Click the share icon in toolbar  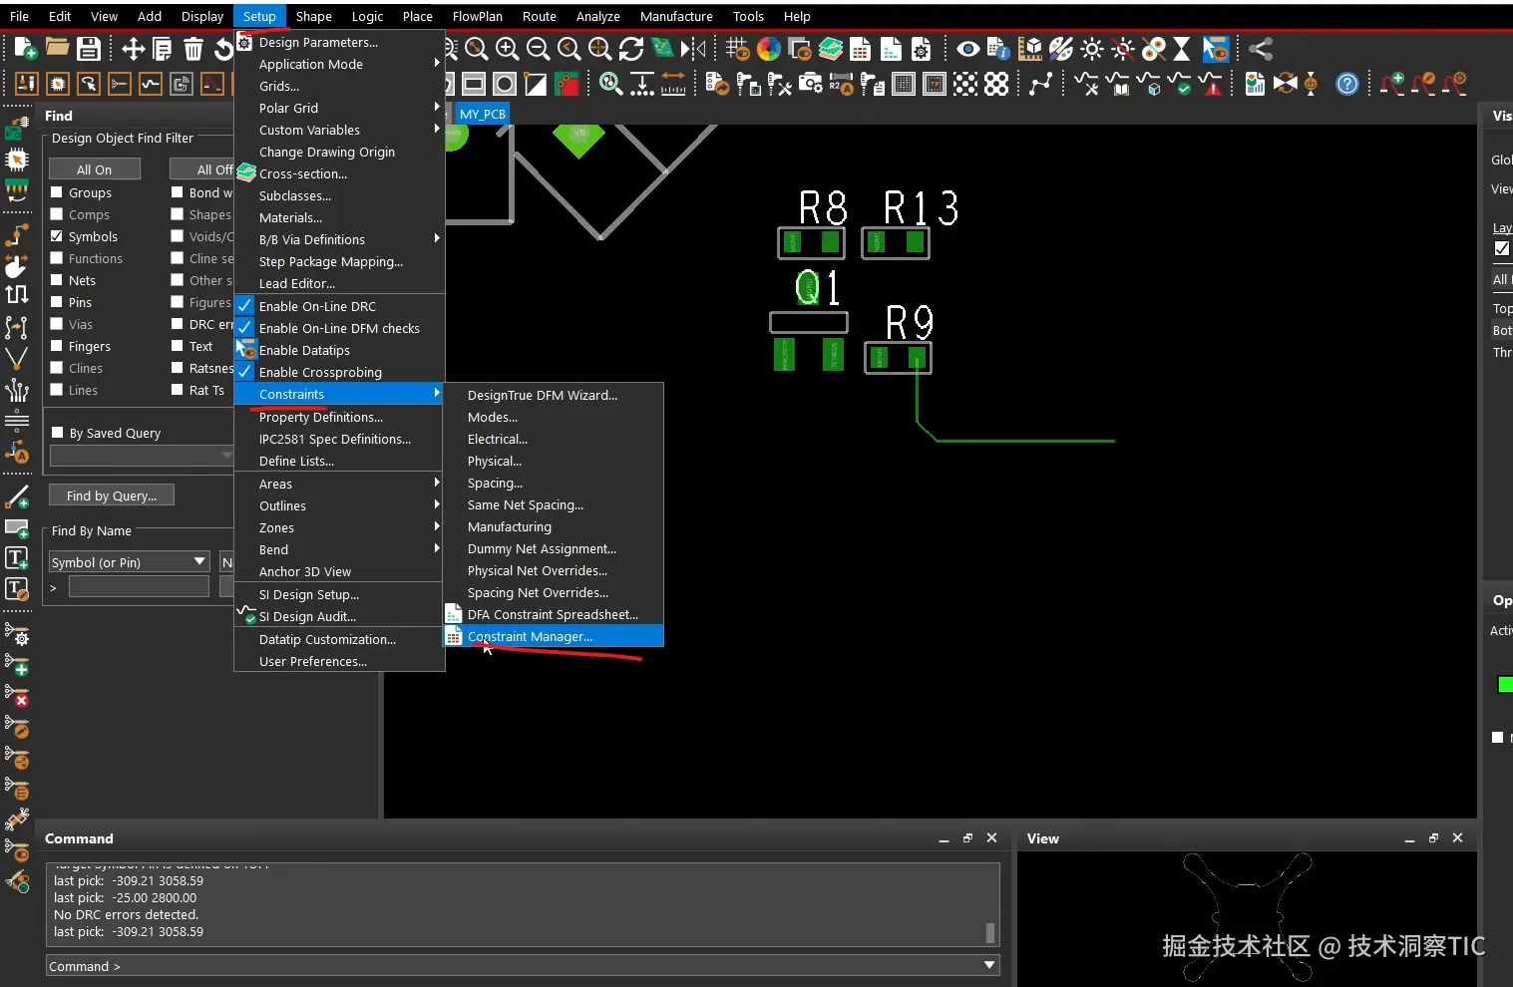tap(1261, 49)
